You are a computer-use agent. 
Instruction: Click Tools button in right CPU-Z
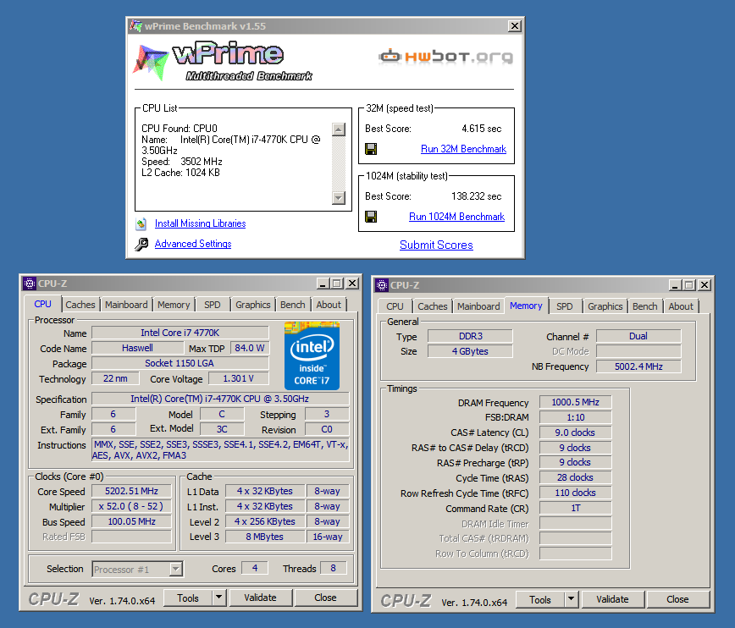pyautogui.click(x=540, y=599)
